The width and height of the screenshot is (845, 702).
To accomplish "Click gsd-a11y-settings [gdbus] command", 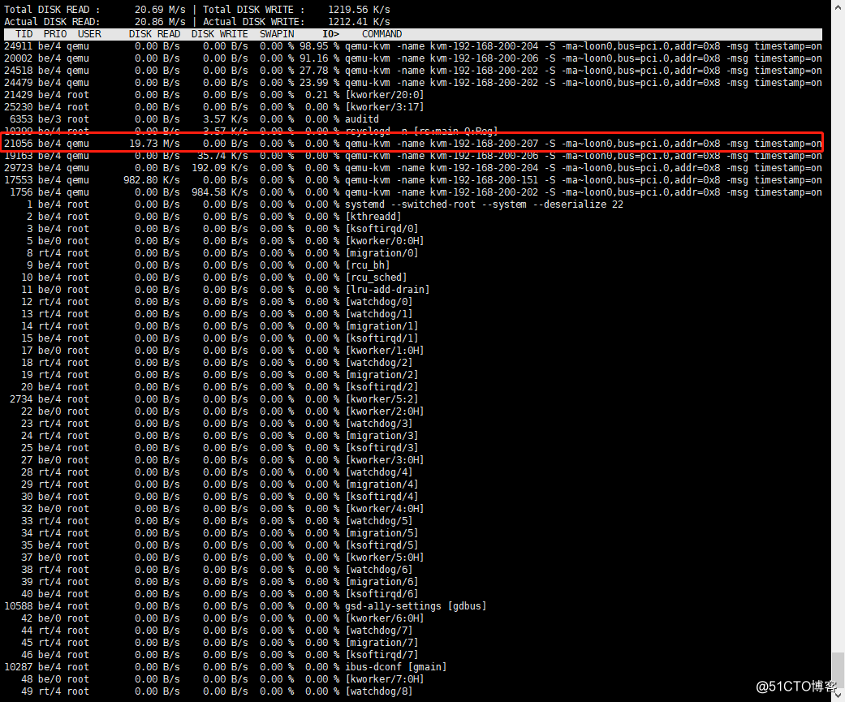I will (416, 606).
